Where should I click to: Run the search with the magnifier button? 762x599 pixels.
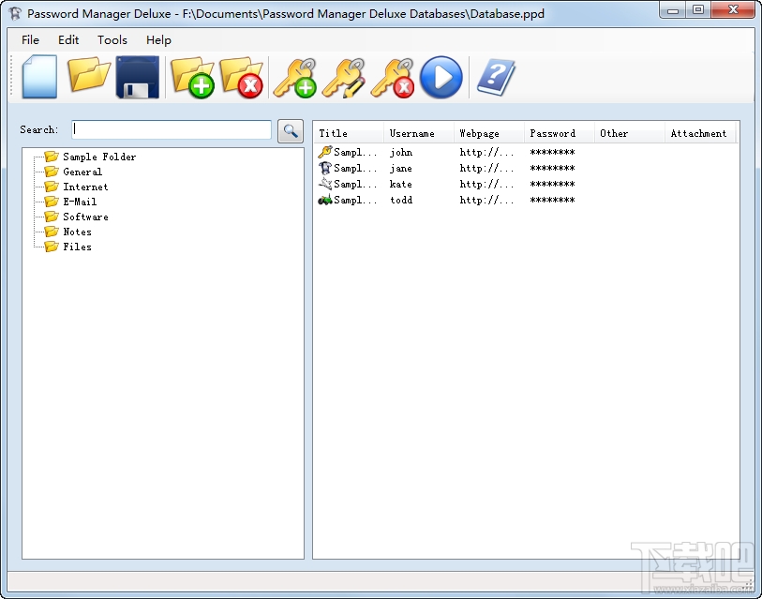(291, 130)
